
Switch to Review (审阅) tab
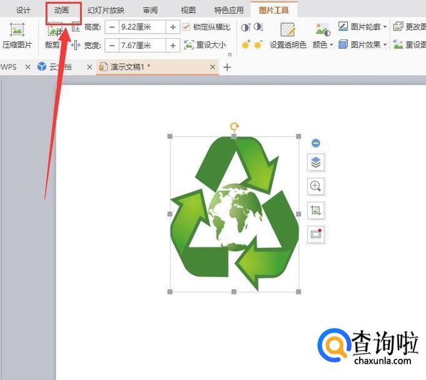click(151, 11)
